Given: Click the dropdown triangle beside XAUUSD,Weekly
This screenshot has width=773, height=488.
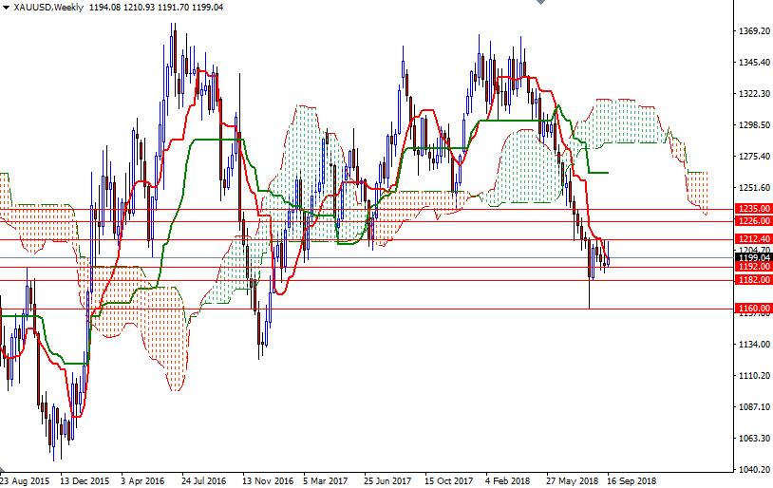Looking at the screenshot, I should click(x=6, y=8).
